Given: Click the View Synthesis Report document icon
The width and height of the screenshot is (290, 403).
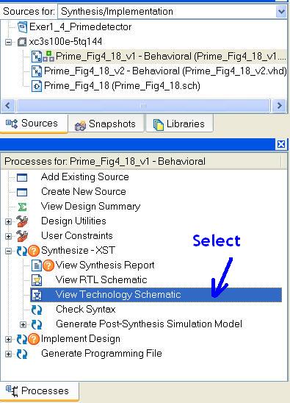Looking at the screenshot, I should pos(37,265).
